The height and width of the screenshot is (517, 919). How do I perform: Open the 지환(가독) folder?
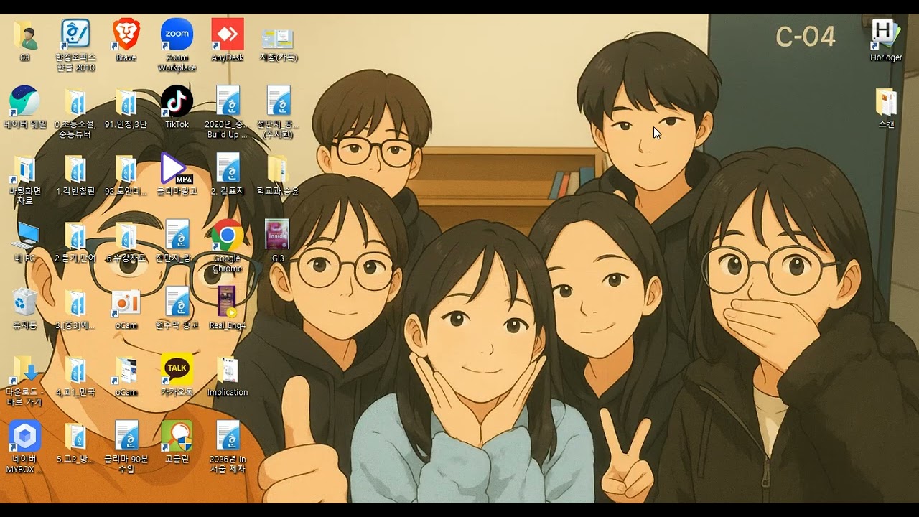coord(278,45)
